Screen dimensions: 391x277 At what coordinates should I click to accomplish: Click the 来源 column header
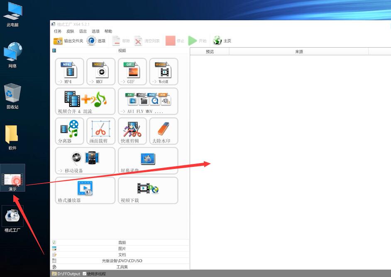299,51
